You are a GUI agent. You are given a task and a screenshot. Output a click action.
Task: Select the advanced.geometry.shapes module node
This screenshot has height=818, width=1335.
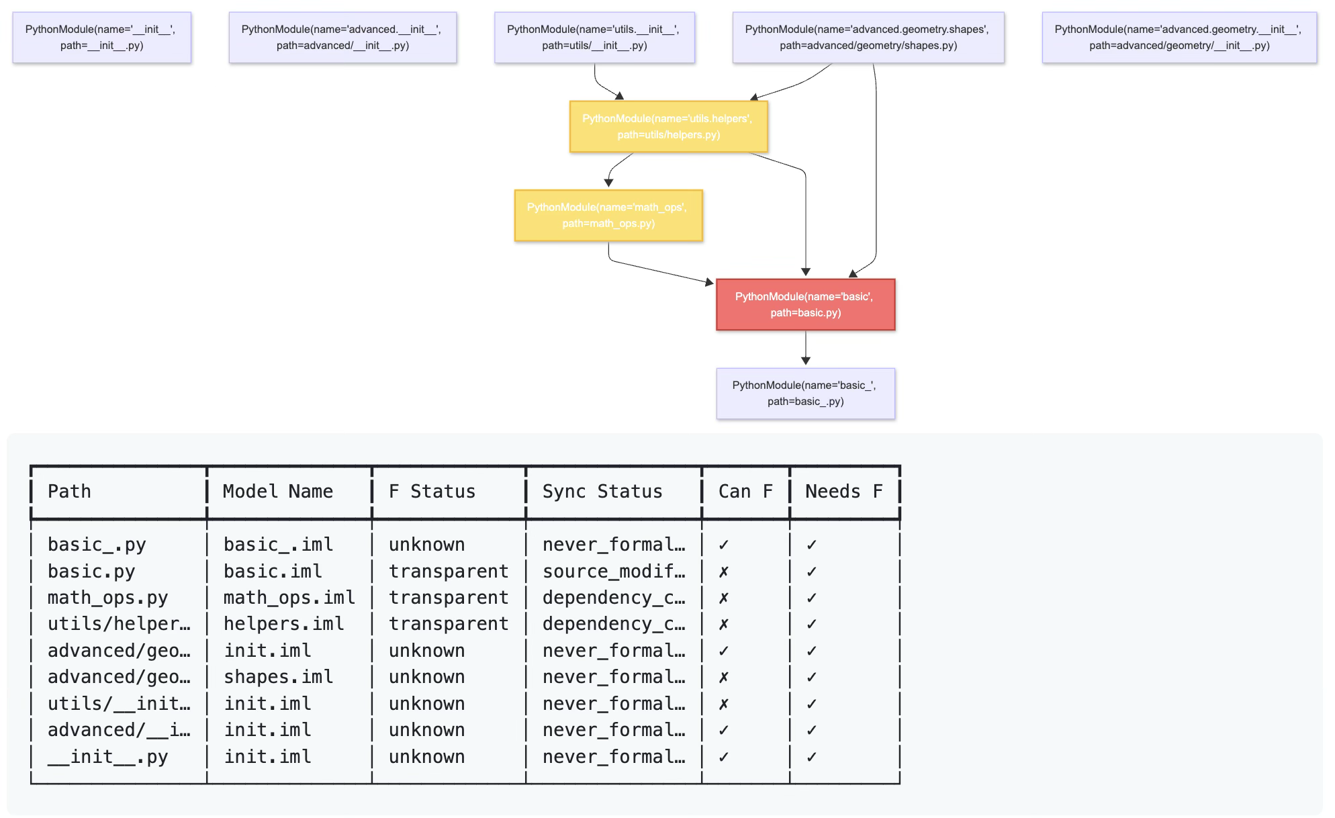[868, 38]
